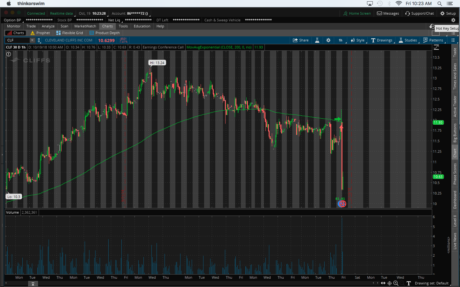Click the flask studies quick-edit icon
The height and width of the screenshot is (287, 460).
coord(317,40)
